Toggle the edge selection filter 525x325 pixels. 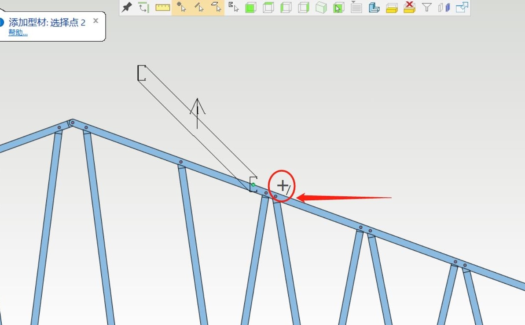pos(199,7)
